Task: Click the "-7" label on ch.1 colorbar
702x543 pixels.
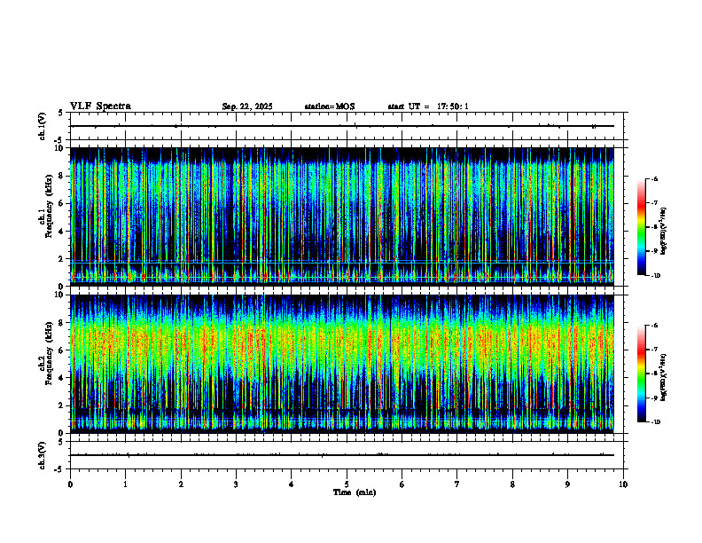Action: coord(654,203)
